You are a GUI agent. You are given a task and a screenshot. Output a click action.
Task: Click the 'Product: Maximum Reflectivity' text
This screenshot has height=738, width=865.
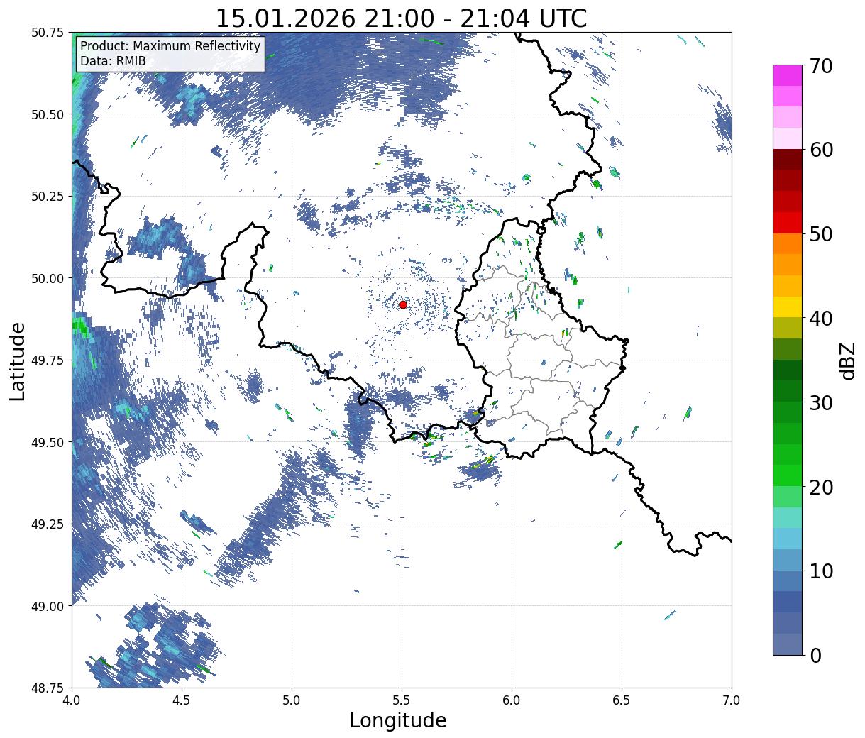(170, 46)
